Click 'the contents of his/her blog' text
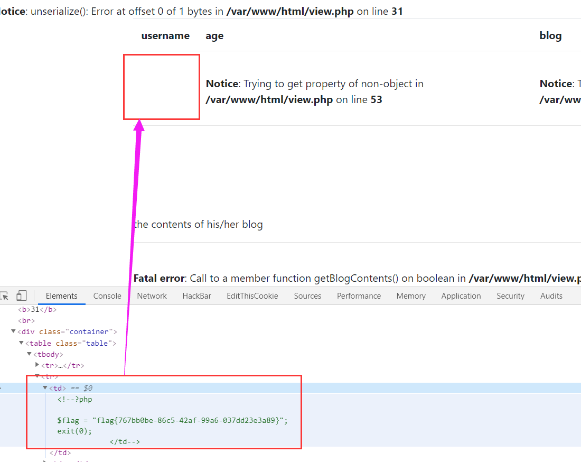The height and width of the screenshot is (462, 581). (x=198, y=224)
